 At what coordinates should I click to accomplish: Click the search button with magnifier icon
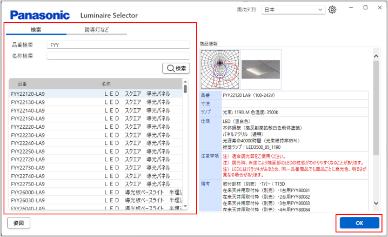[176, 68]
